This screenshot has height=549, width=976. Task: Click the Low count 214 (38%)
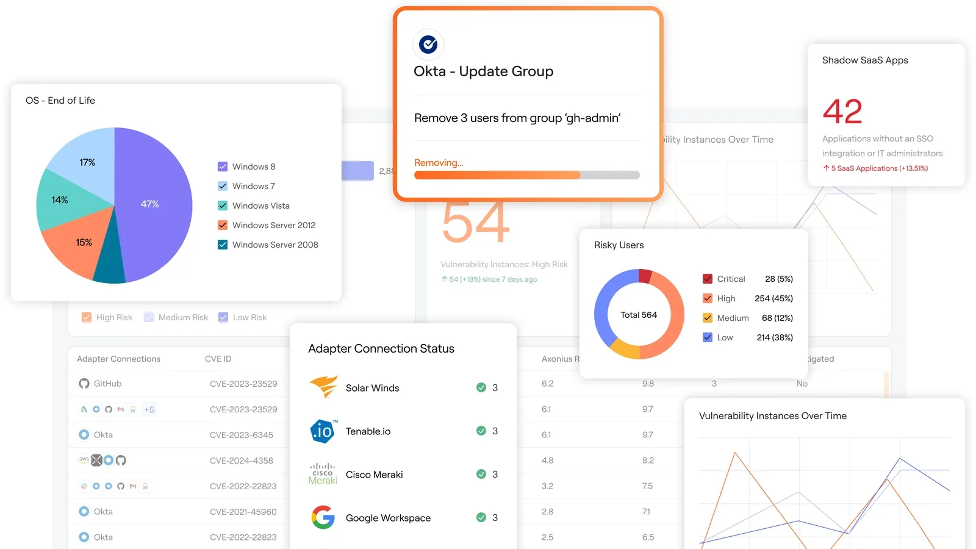[775, 337]
